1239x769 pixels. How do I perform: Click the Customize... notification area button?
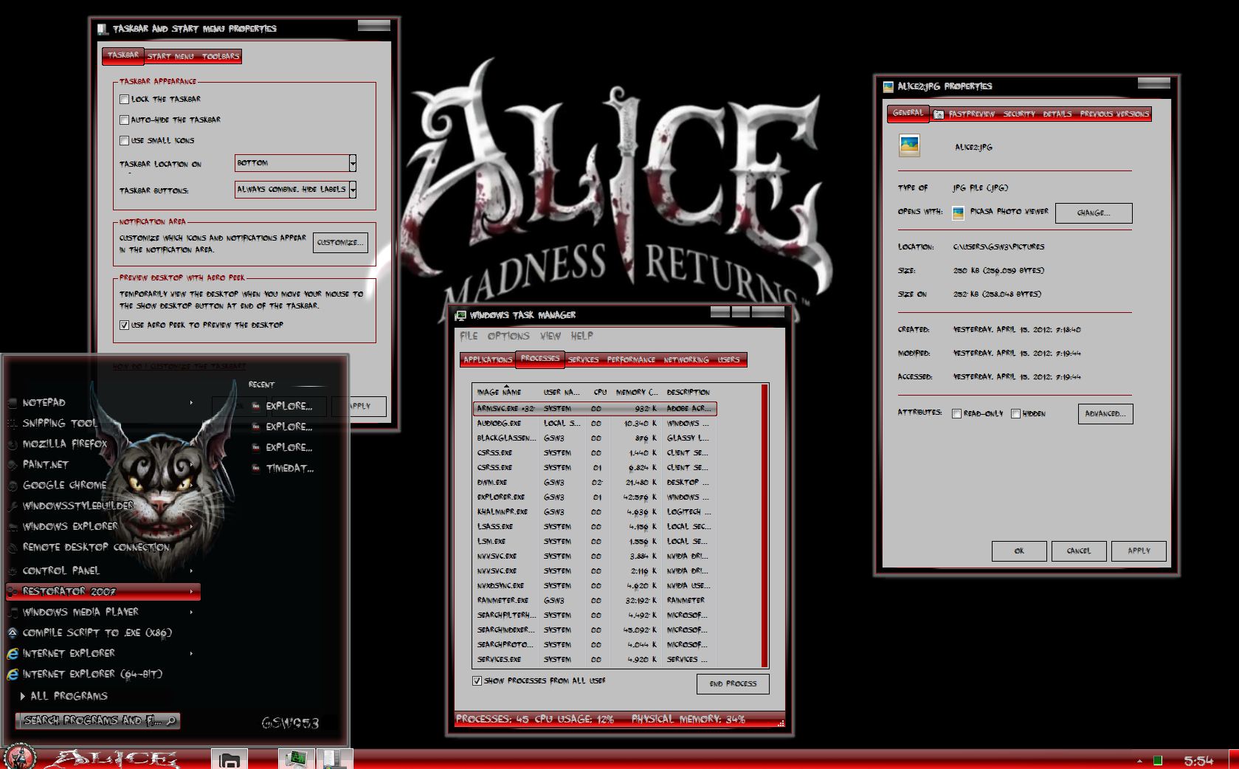click(340, 242)
